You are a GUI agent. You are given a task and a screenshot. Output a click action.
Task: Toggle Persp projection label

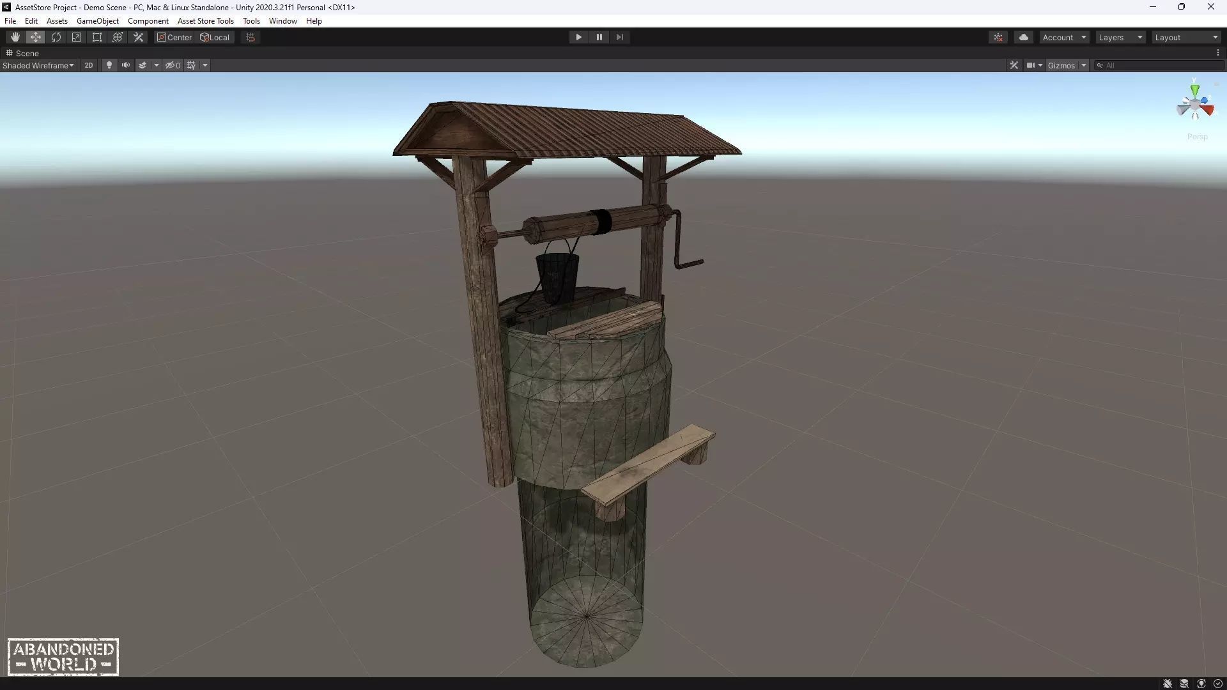click(x=1197, y=137)
